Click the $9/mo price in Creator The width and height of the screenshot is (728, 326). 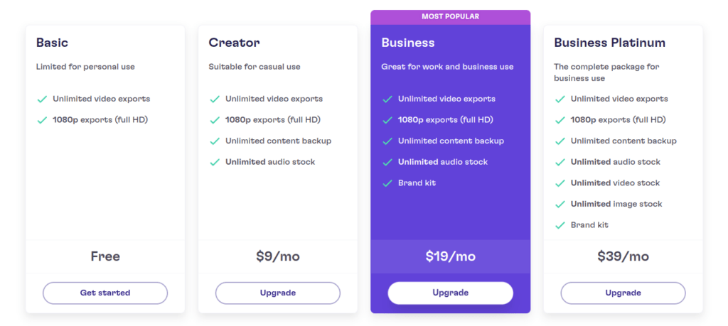coord(278,256)
